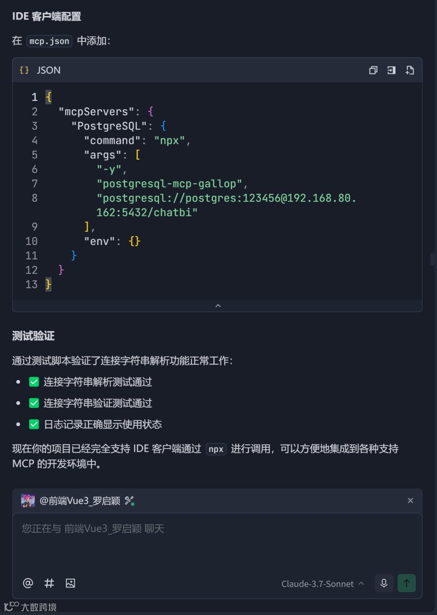Viewport: 437px width, 615px height.
Task: Start voice input with microphone icon
Action: (x=384, y=583)
